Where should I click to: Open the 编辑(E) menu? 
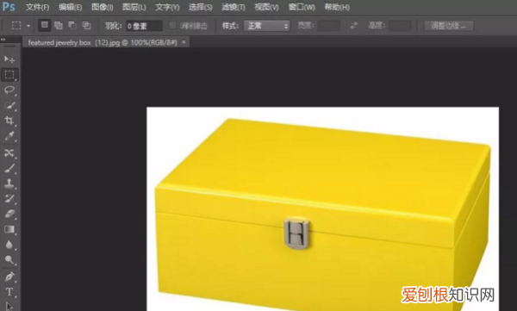click(x=71, y=7)
